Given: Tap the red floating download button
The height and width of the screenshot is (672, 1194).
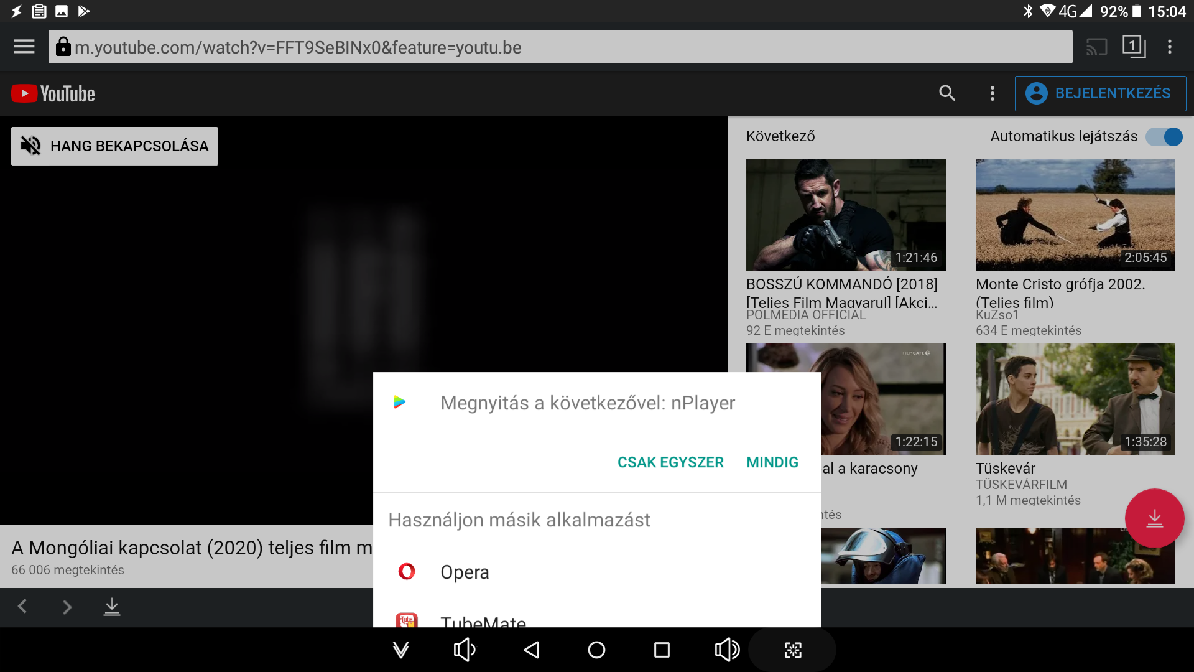Looking at the screenshot, I should coord(1154,518).
